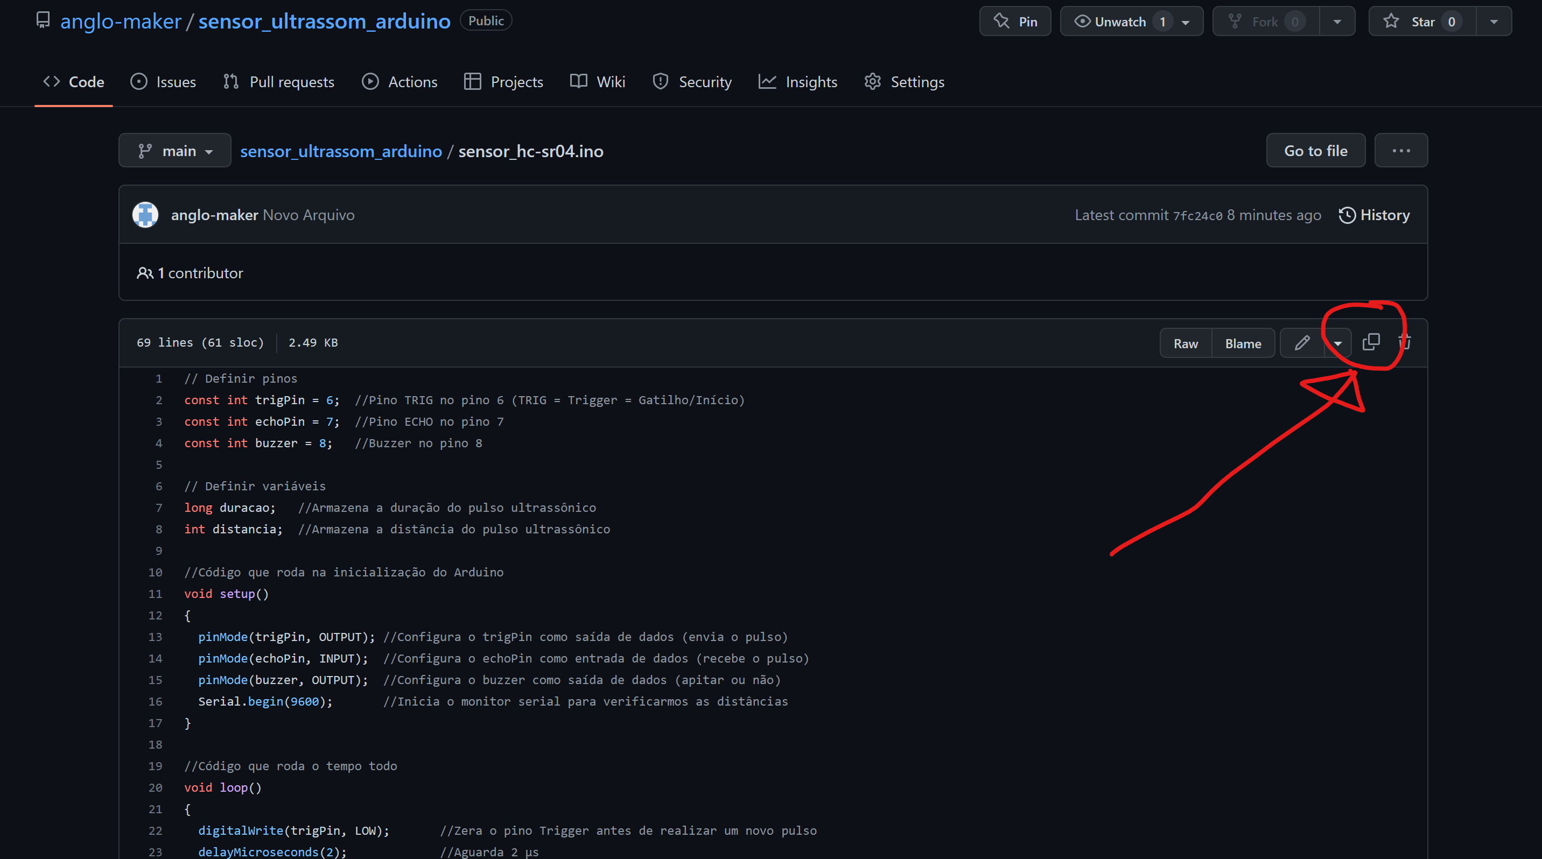Open History via clock icon
The width and height of the screenshot is (1542, 859).
[1347, 215]
